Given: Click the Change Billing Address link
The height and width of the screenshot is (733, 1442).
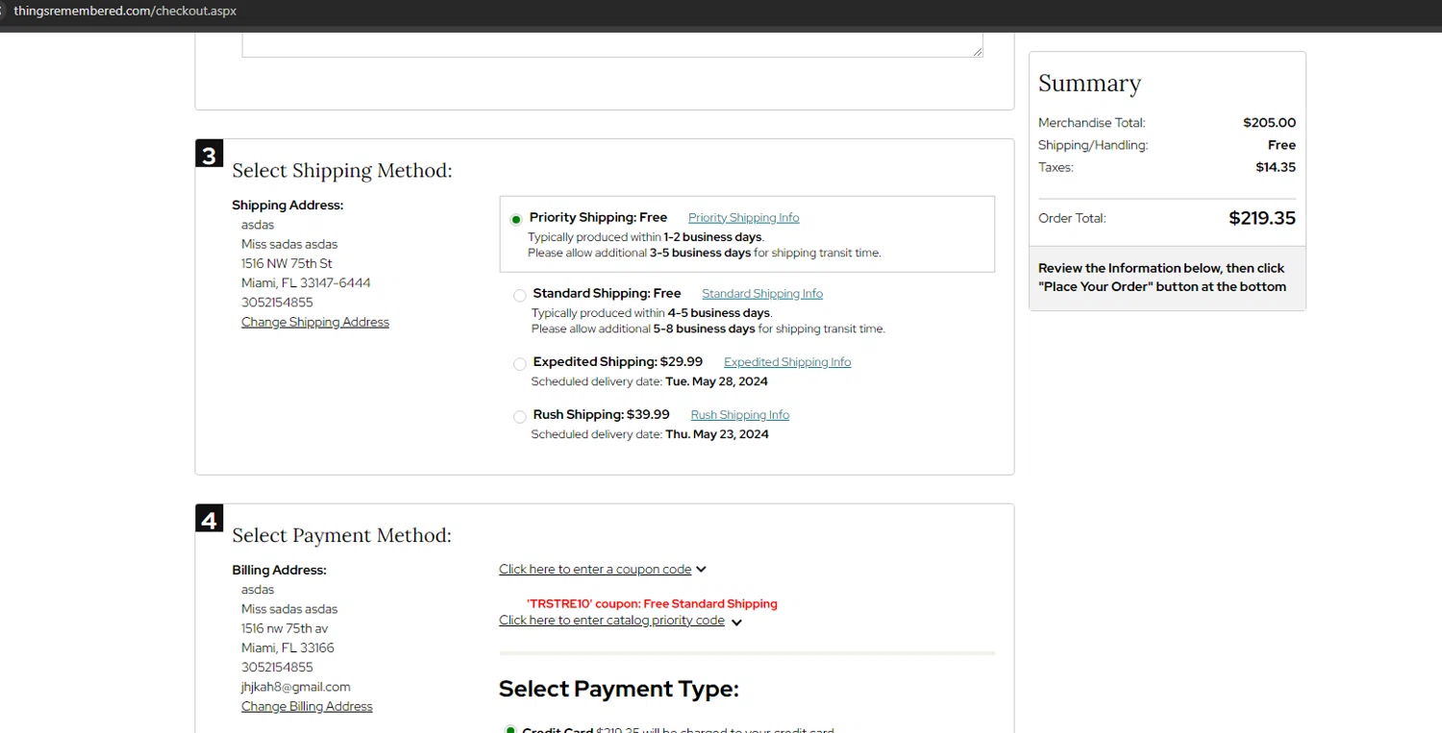Looking at the screenshot, I should pyautogui.click(x=307, y=707).
